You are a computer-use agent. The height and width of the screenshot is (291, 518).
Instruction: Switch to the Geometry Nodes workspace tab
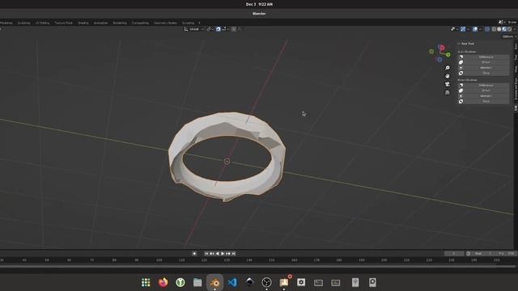point(165,23)
